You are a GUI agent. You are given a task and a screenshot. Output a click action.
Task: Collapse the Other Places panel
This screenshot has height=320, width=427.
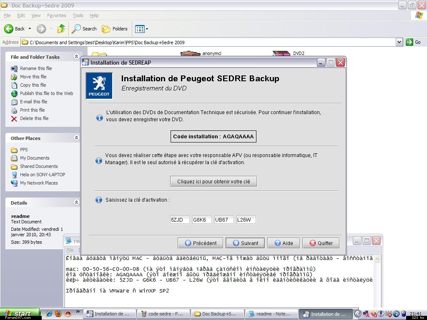point(77,137)
